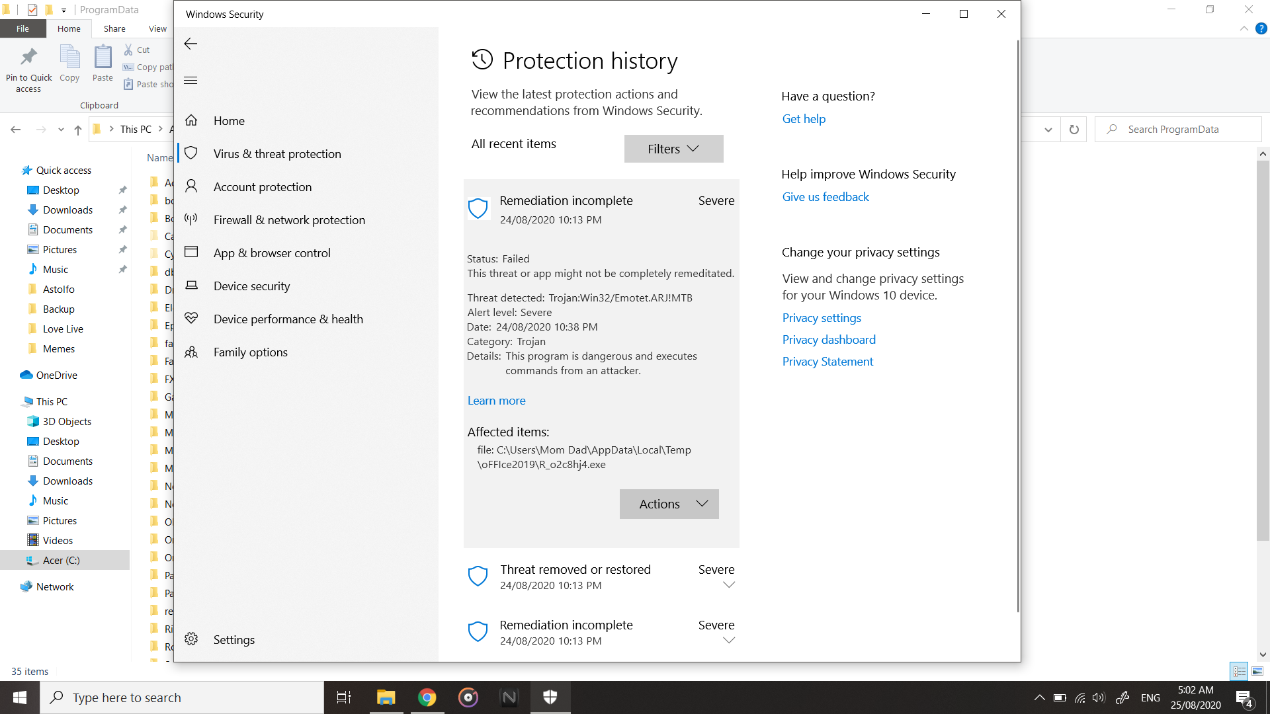Select Firewall & network protection icon

click(191, 219)
